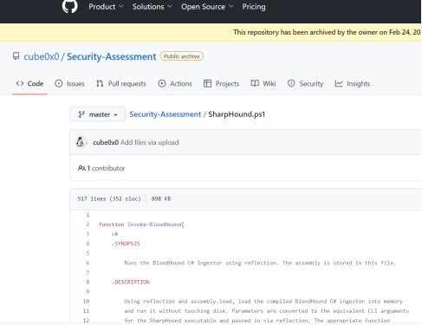The width and height of the screenshot is (422, 325).
Task: Go to the Pricing page
Action: click(254, 7)
